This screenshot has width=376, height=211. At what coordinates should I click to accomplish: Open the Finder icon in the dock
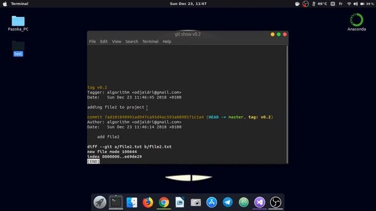click(x=132, y=202)
